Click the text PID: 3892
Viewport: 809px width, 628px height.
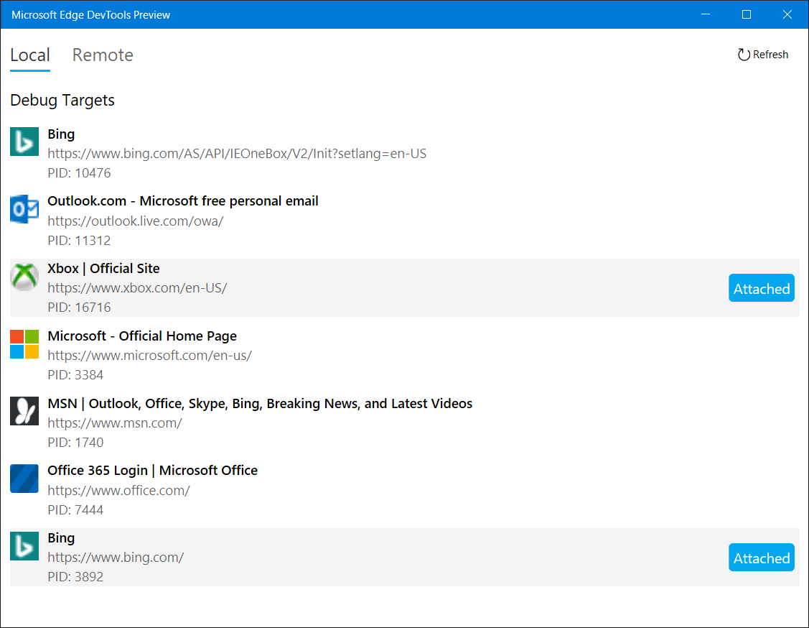pyautogui.click(x=75, y=577)
